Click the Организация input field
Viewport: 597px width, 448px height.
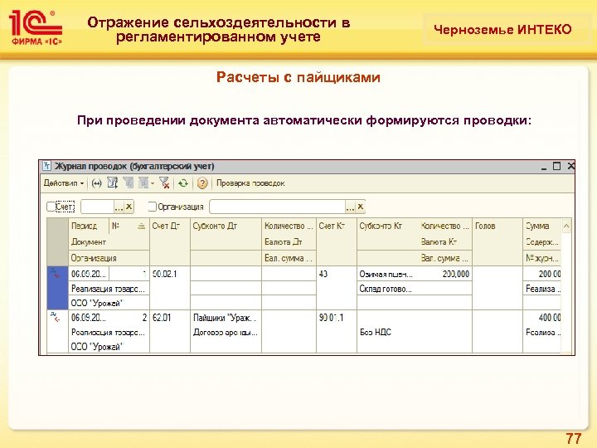(x=277, y=207)
